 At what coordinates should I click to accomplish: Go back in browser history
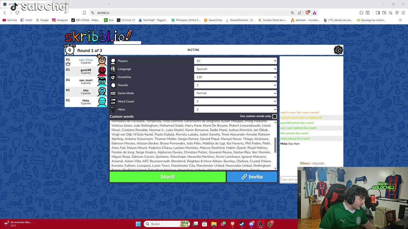(x=4, y=13)
